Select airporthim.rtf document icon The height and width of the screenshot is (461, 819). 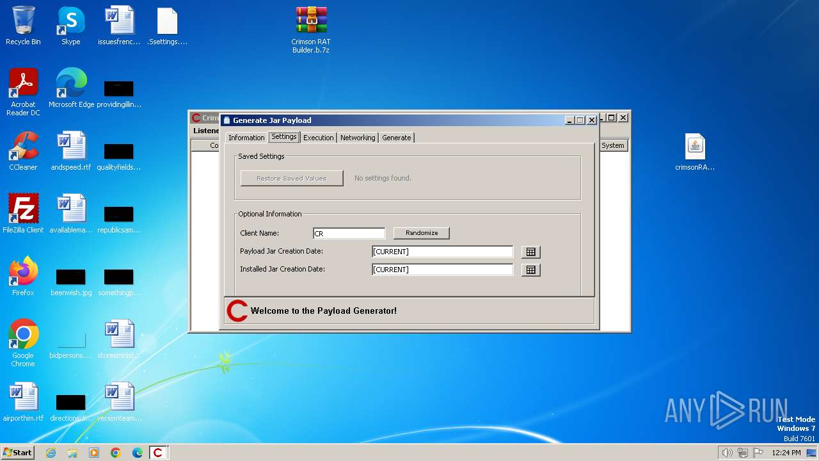pyautogui.click(x=23, y=402)
